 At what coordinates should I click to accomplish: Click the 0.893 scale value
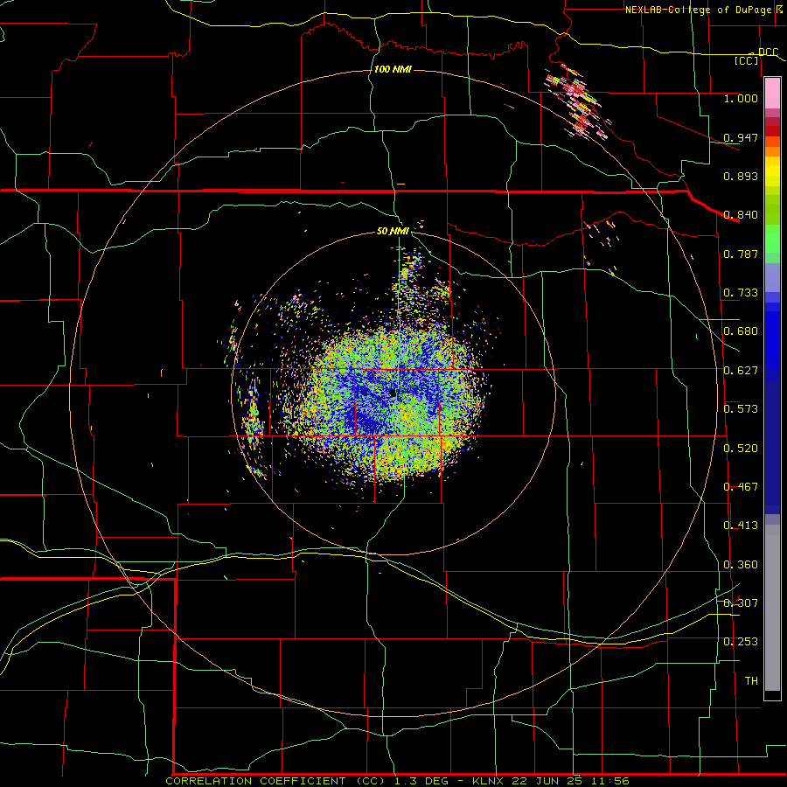point(741,176)
